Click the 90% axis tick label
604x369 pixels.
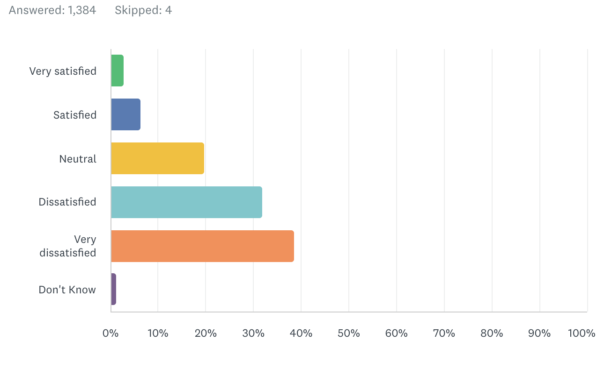pyautogui.click(x=539, y=333)
